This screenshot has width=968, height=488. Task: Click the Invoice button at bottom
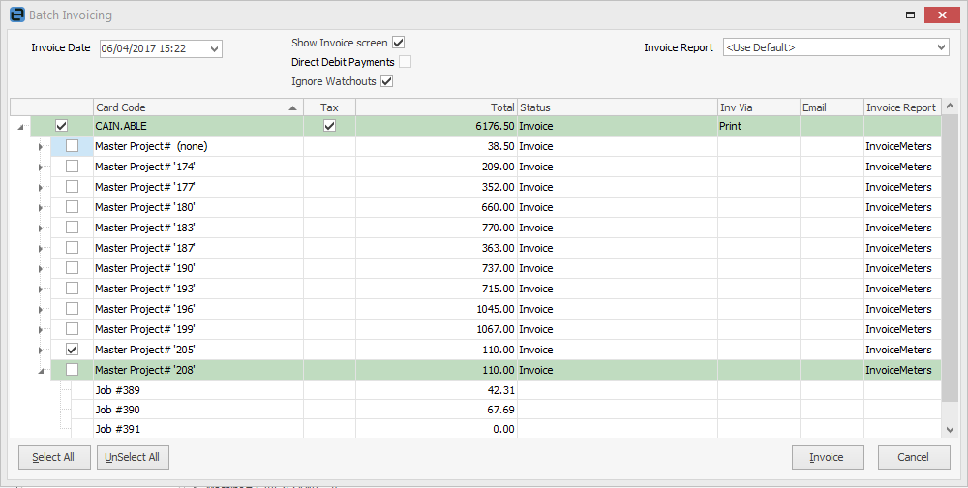point(827,457)
